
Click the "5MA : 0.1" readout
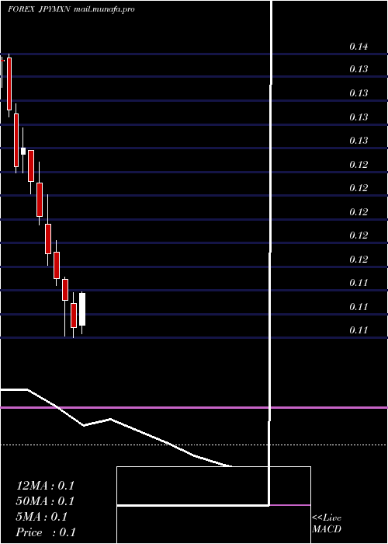(x=42, y=517)
